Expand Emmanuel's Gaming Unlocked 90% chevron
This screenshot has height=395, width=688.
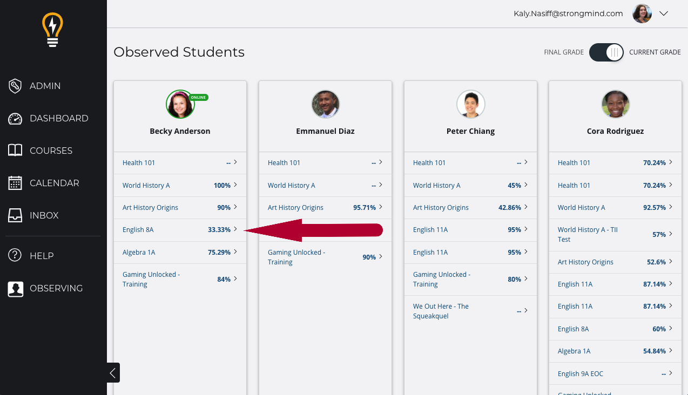(381, 257)
